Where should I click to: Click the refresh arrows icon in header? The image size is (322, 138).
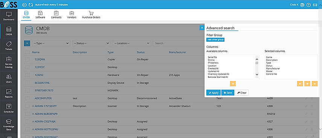[x=31, y=4]
